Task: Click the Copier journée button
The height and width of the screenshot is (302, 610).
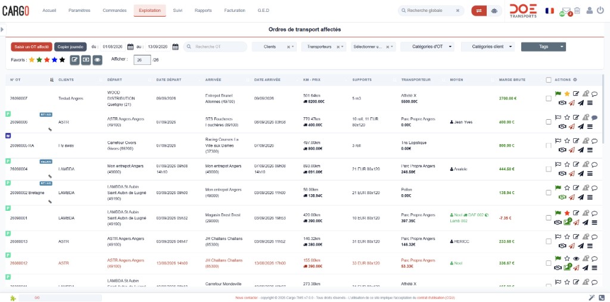Action: coord(70,46)
